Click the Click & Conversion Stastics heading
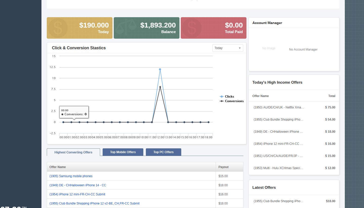364x208 pixels. click(79, 48)
